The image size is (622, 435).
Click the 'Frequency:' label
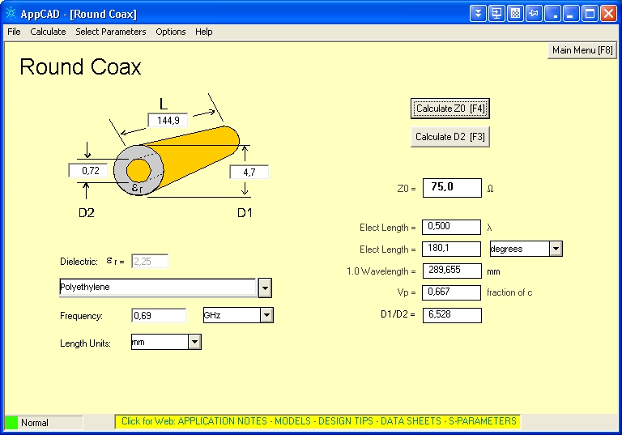coord(81,316)
